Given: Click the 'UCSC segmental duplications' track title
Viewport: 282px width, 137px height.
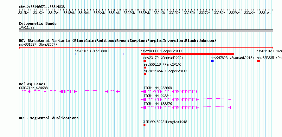Looking at the screenshot, I should pos(49,118).
